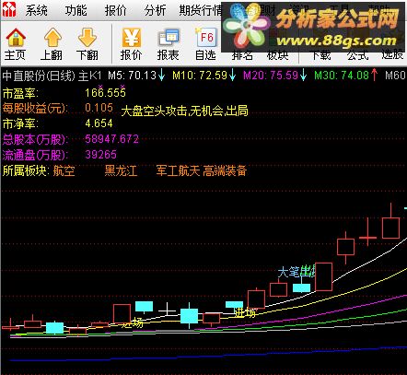This screenshot has width=407, height=375.
Task: Click the 进场 entry signal marker
Action: point(245,312)
